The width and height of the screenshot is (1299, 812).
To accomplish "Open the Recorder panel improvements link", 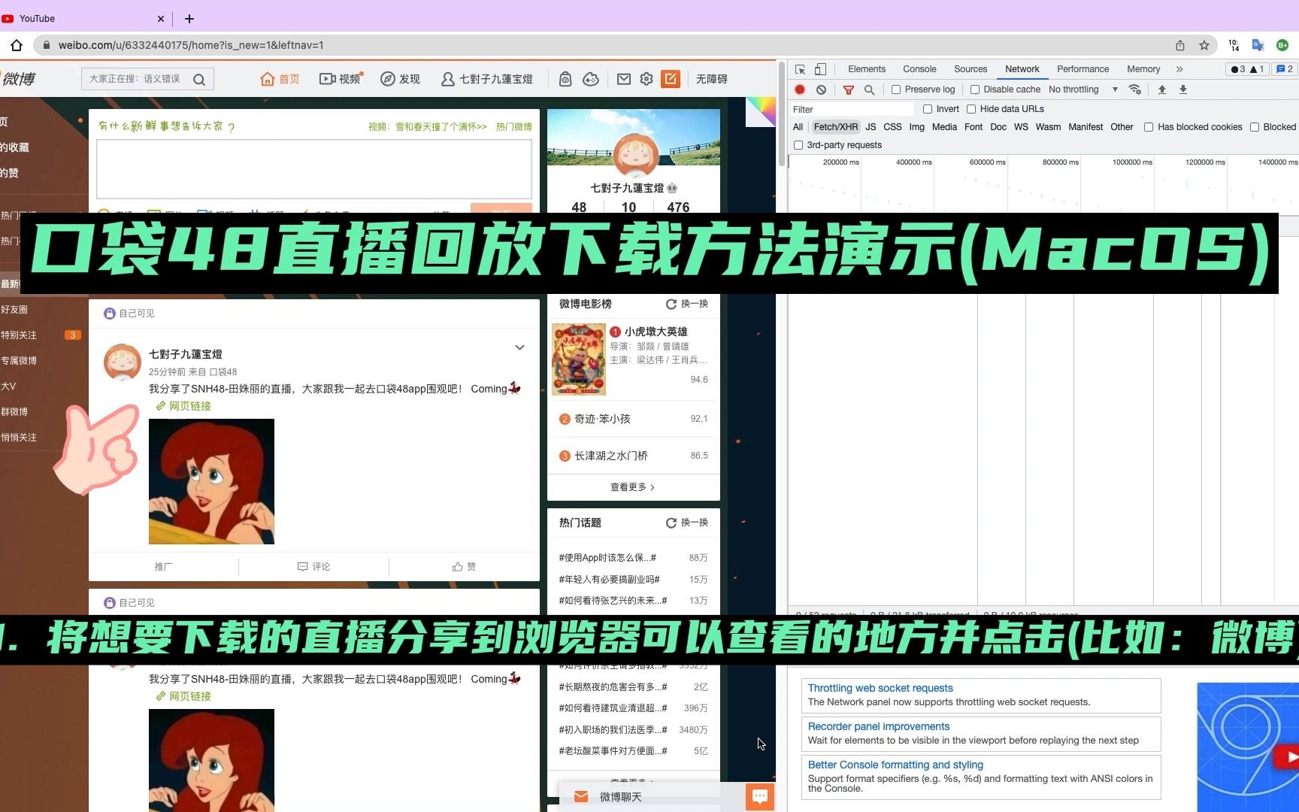I will click(x=879, y=726).
